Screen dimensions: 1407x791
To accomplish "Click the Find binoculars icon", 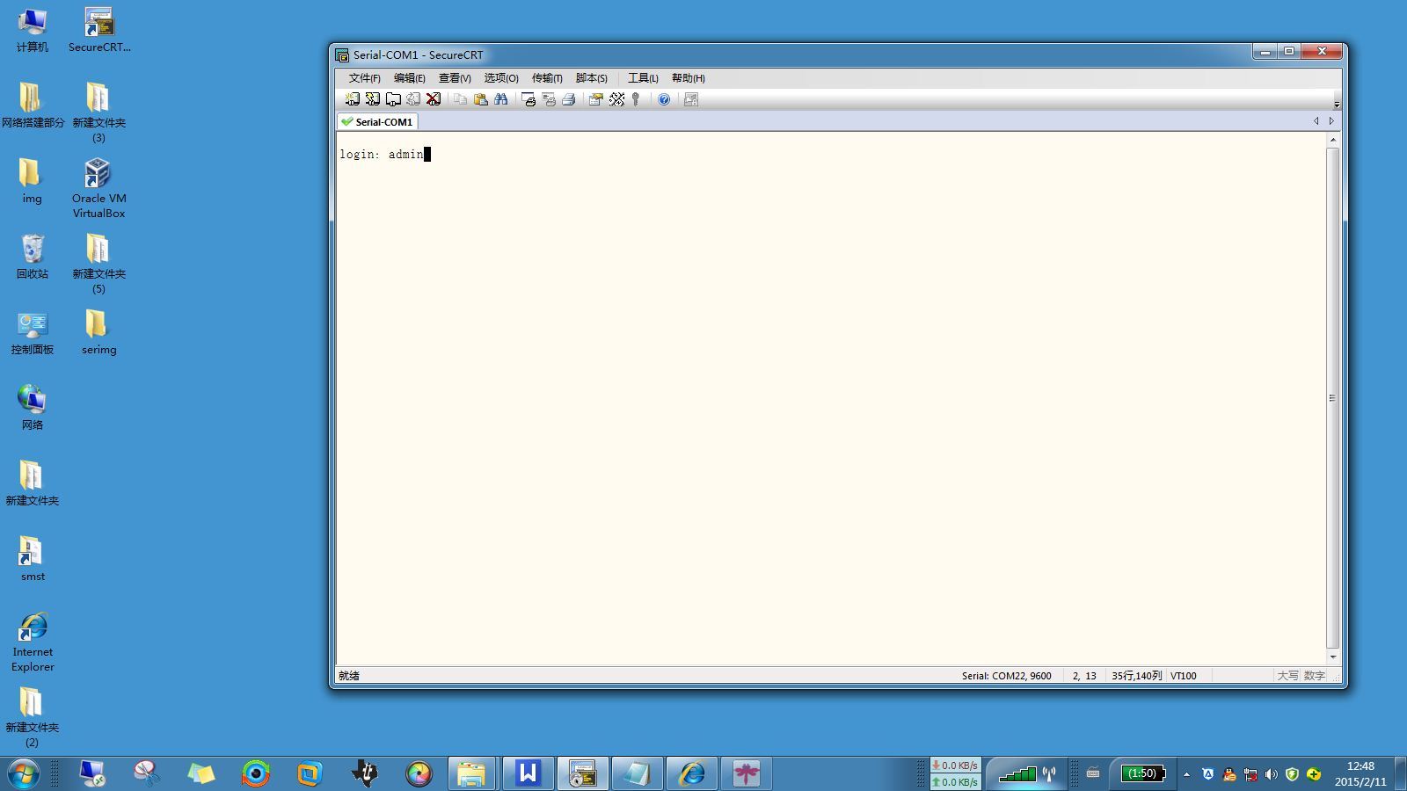I will click(x=501, y=99).
